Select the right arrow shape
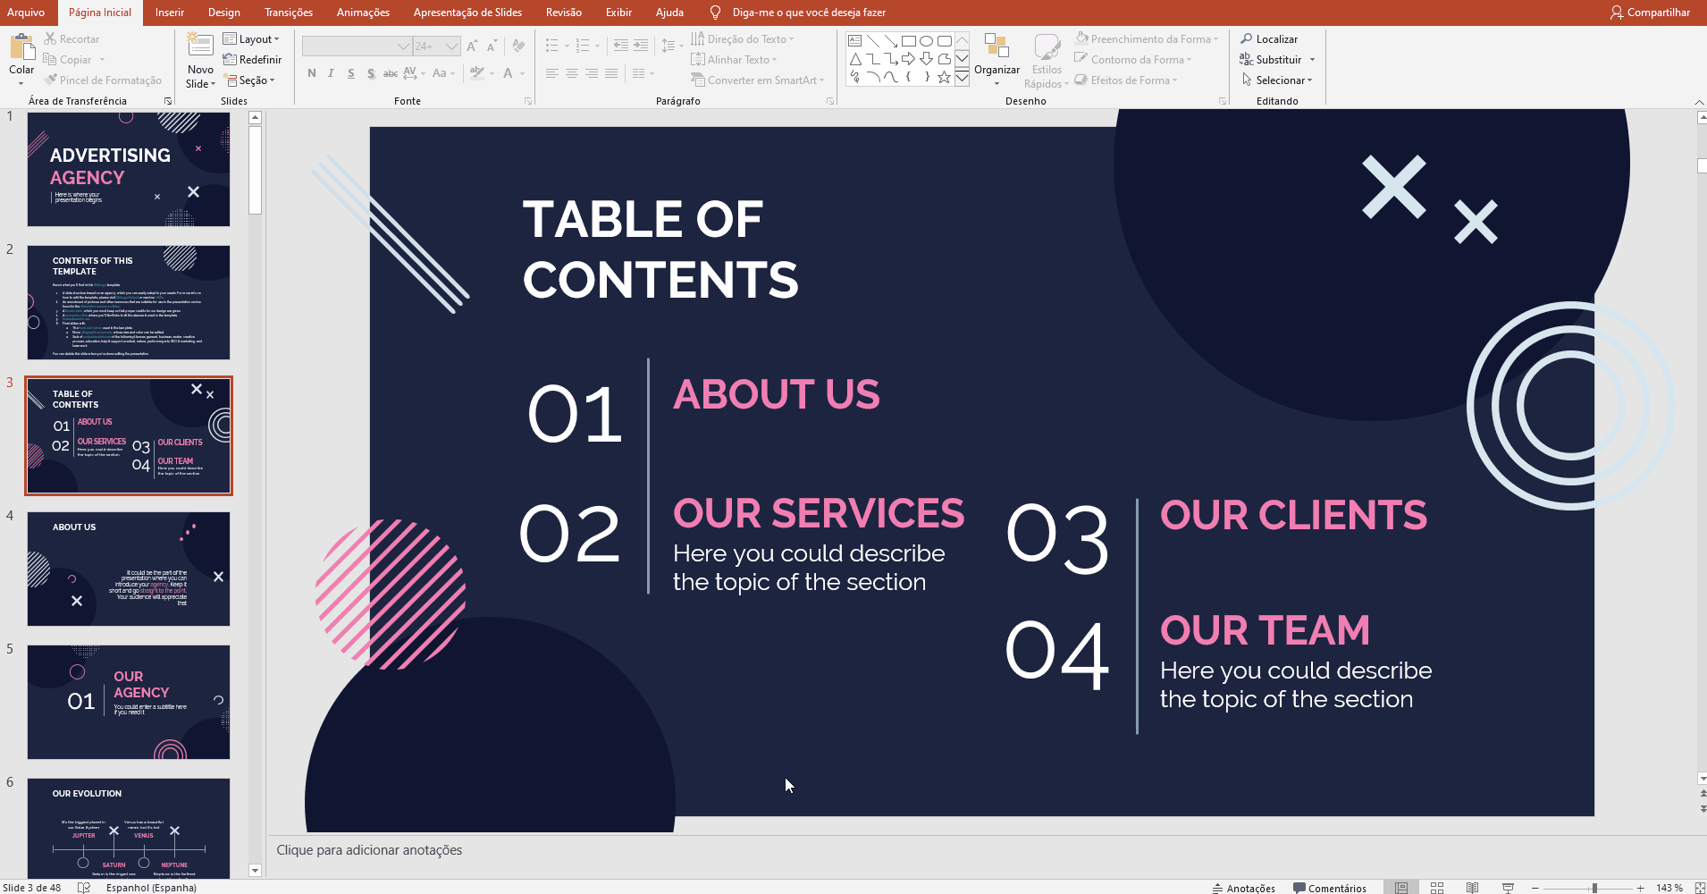Viewport: 1707px width, 894px height. tap(909, 59)
